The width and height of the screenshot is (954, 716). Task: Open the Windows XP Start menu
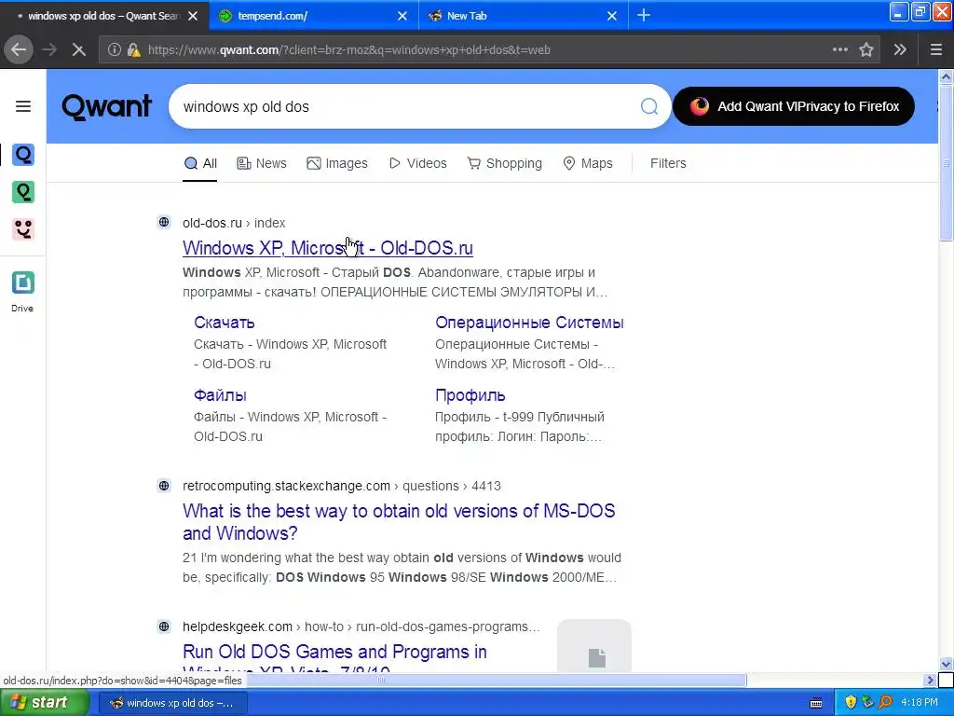[x=45, y=703]
